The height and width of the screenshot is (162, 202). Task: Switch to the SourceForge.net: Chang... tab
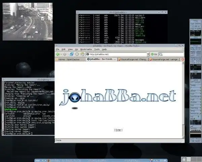pos(133,59)
